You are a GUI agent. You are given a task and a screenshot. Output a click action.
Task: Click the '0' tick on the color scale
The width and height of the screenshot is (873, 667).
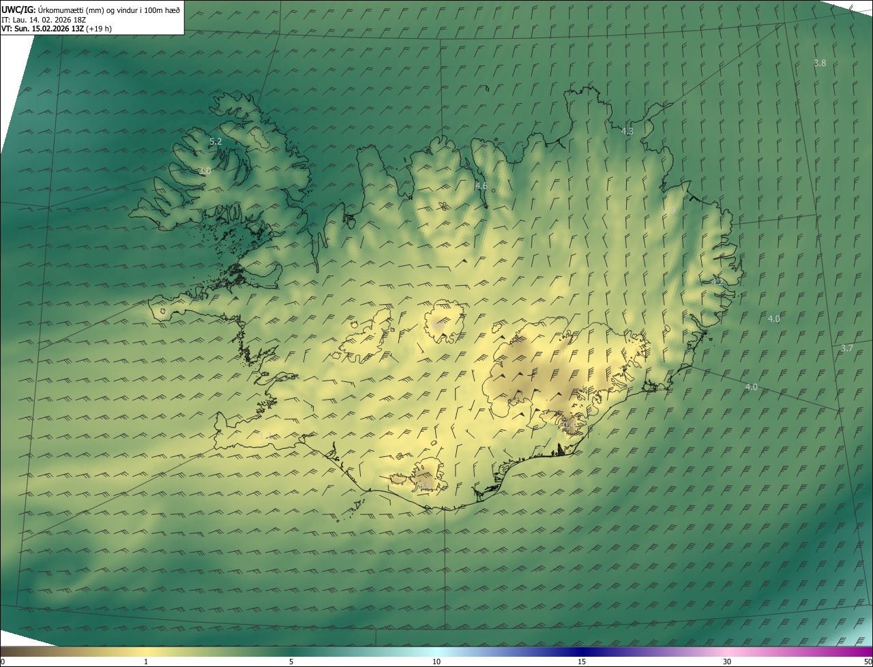pyautogui.click(x=2, y=662)
